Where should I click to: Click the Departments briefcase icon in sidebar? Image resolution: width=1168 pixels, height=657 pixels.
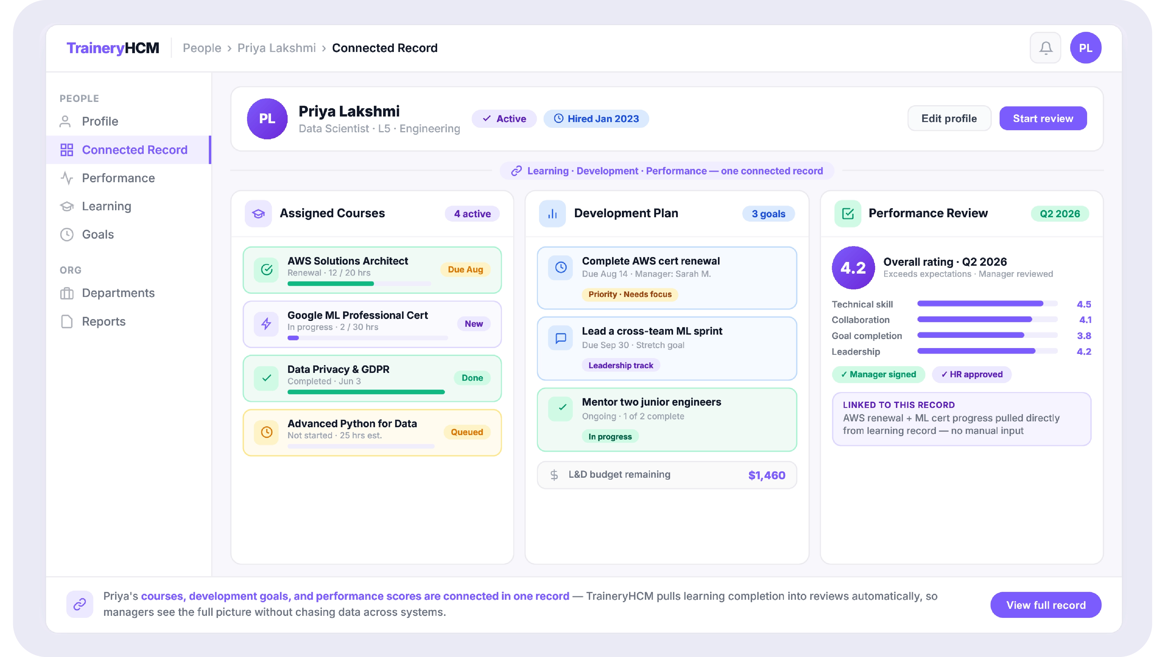tap(67, 293)
